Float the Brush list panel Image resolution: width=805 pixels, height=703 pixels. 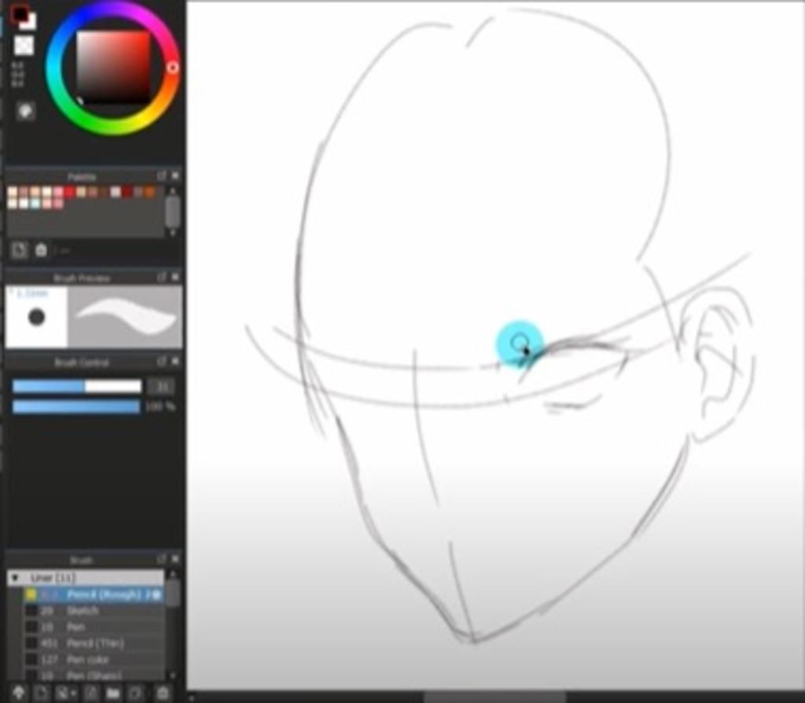161,559
